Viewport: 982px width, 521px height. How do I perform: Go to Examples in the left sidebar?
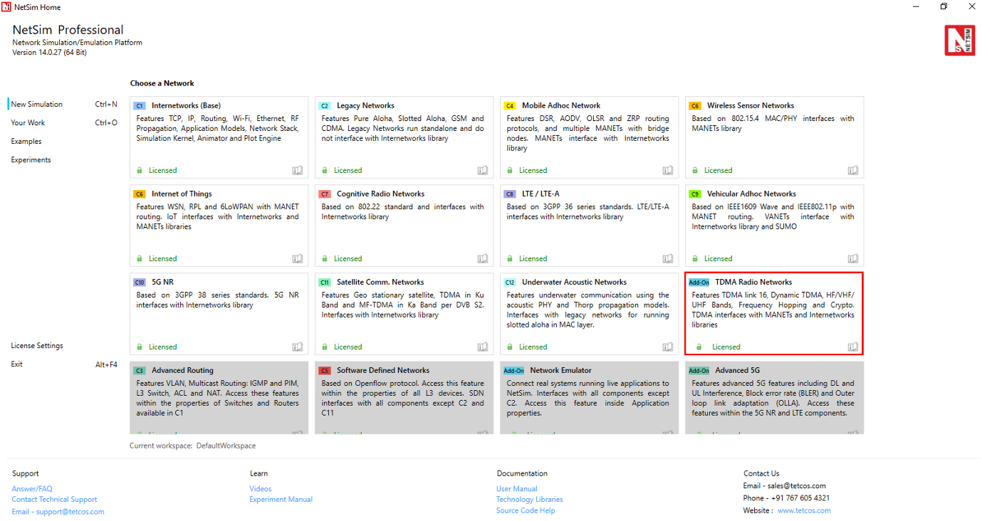pos(26,142)
